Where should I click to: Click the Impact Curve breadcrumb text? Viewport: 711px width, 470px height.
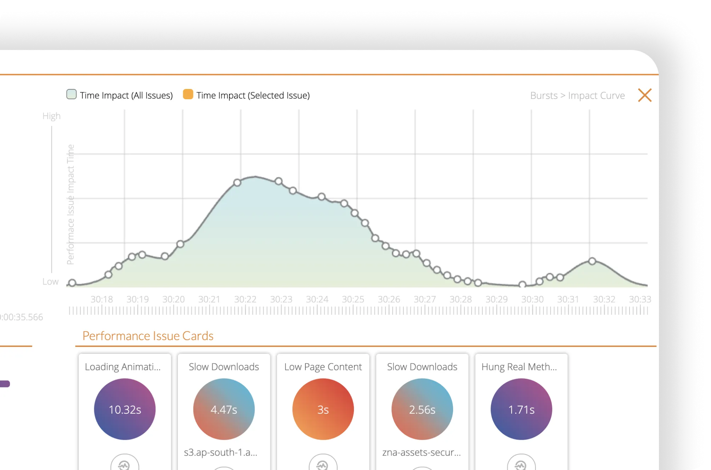pos(596,96)
